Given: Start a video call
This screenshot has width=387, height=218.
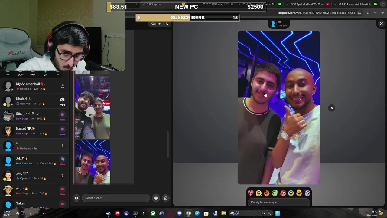Looking at the screenshot, I should tap(160, 24).
